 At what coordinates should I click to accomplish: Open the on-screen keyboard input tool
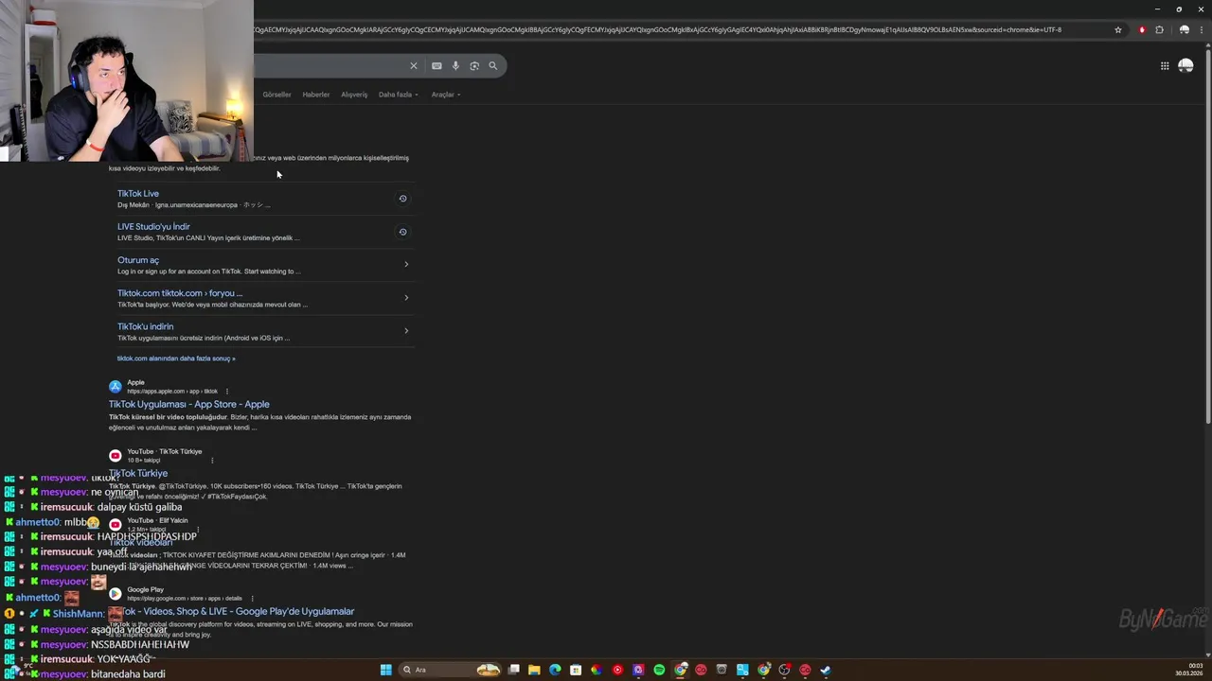click(x=437, y=65)
